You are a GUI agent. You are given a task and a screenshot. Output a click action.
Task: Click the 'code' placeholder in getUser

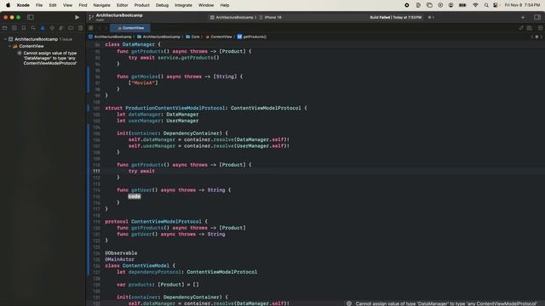[x=135, y=196]
